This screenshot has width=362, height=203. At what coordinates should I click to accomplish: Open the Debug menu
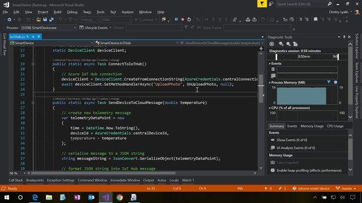(x=72, y=12)
